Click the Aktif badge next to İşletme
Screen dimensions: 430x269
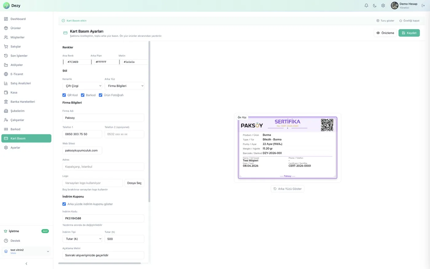click(45, 231)
